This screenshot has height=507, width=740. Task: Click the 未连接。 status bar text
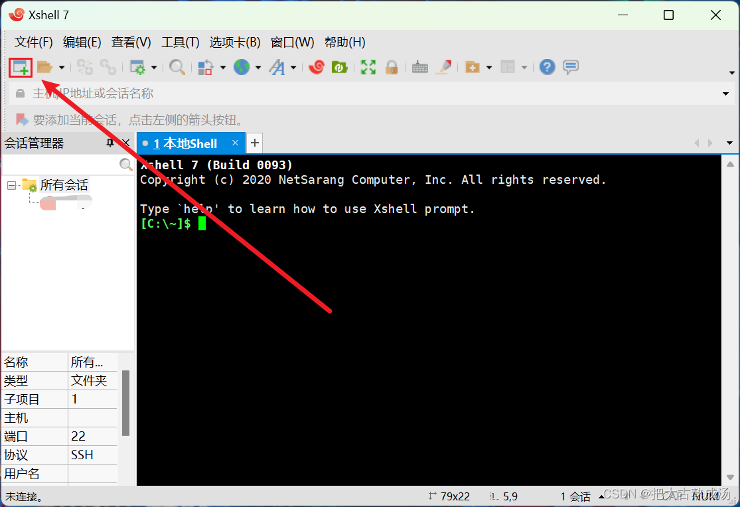tap(24, 496)
